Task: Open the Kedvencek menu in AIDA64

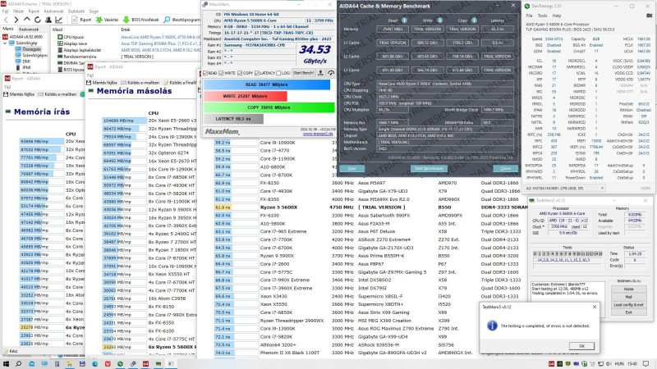Action: pyautogui.click(x=53, y=11)
